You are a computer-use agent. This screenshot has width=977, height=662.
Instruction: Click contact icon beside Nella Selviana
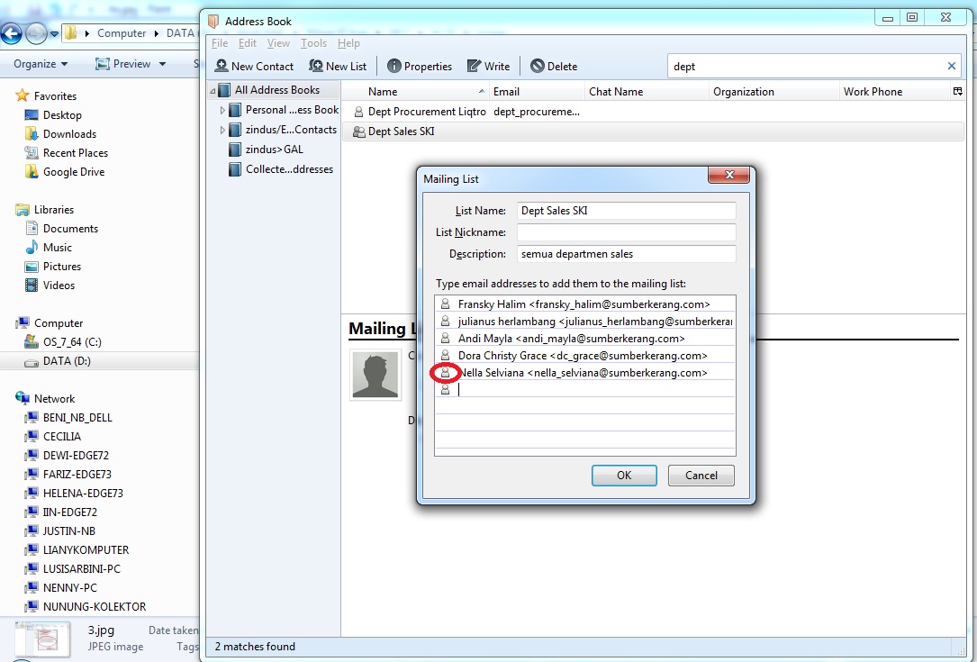point(445,373)
